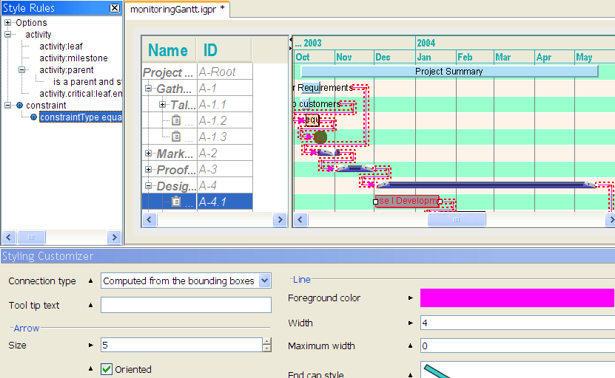
Task: Toggle the Oriented checkbox
Action: click(x=107, y=369)
